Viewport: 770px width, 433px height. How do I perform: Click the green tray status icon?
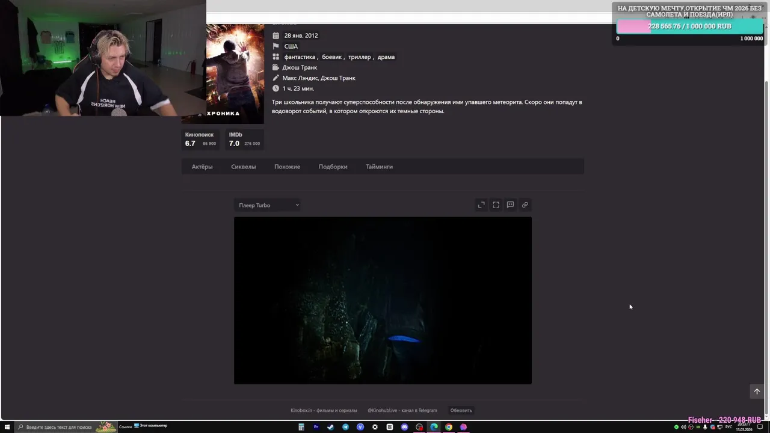[x=676, y=427]
